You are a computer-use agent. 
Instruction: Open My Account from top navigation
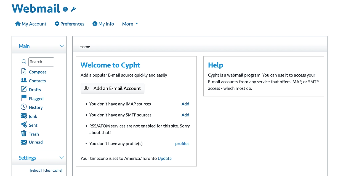coord(31,24)
